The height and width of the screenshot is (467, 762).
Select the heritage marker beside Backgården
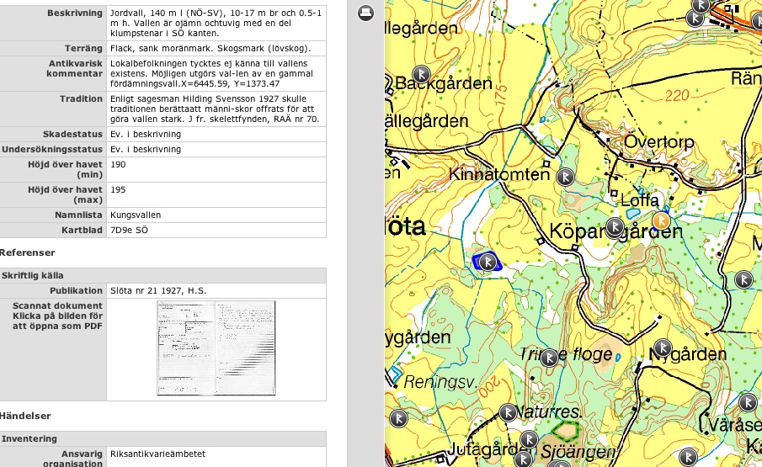click(418, 73)
